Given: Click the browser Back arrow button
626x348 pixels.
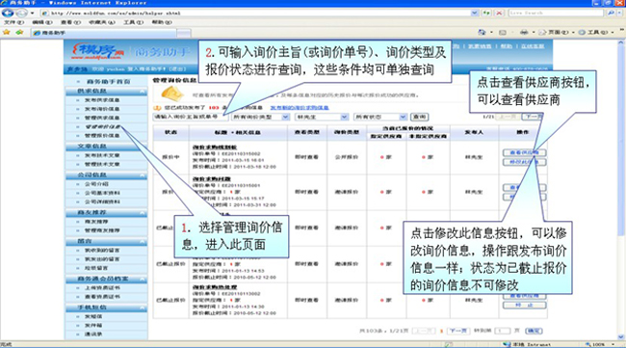Looking at the screenshot, I should click(x=8, y=13).
